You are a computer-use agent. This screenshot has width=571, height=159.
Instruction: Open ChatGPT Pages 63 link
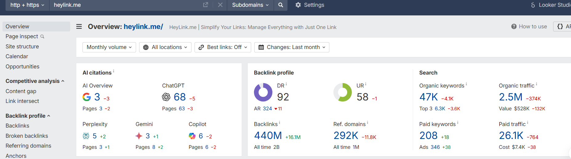[182, 109]
